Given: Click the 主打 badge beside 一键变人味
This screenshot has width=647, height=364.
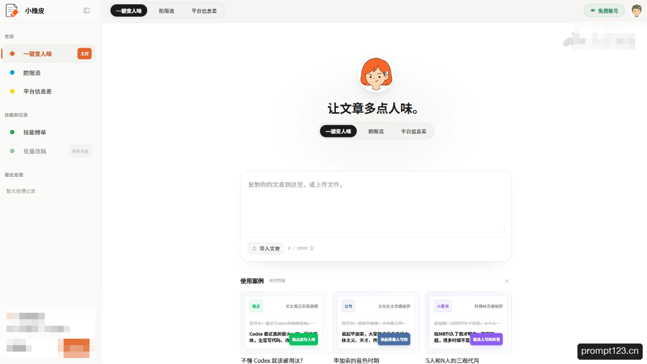Looking at the screenshot, I should (x=85, y=54).
